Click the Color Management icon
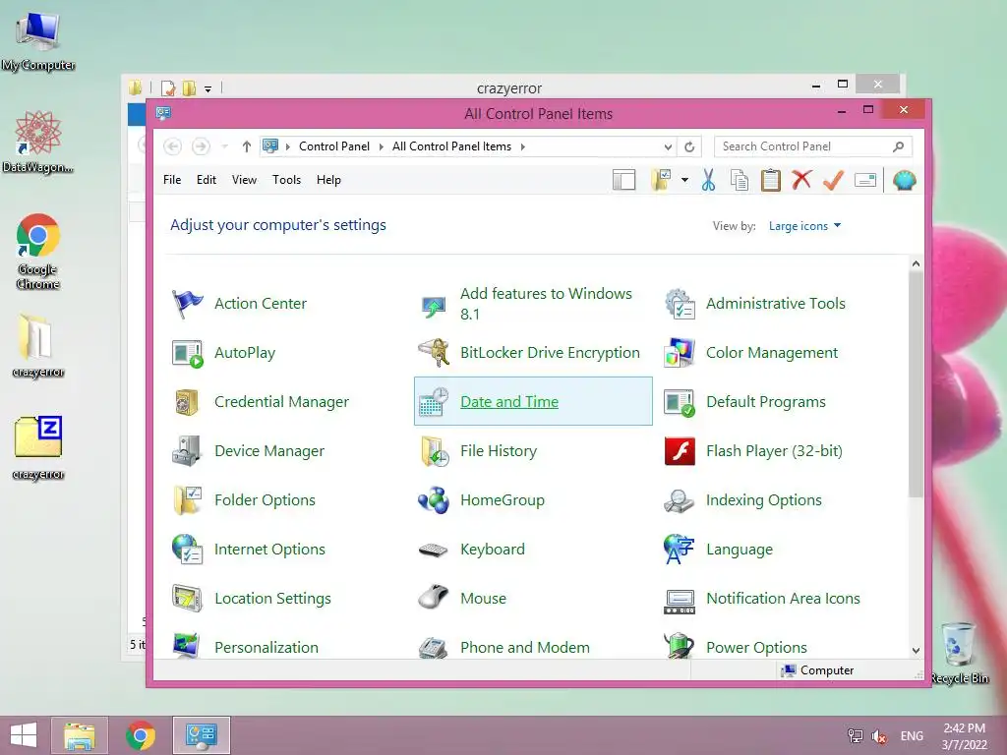This screenshot has height=755, width=1007. click(680, 353)
